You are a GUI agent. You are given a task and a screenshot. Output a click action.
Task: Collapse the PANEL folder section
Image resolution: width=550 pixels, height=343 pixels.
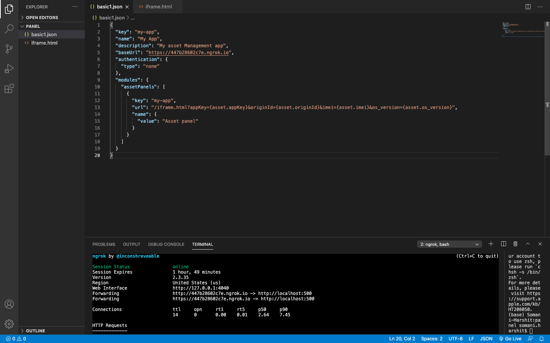(x=33, y=26)
